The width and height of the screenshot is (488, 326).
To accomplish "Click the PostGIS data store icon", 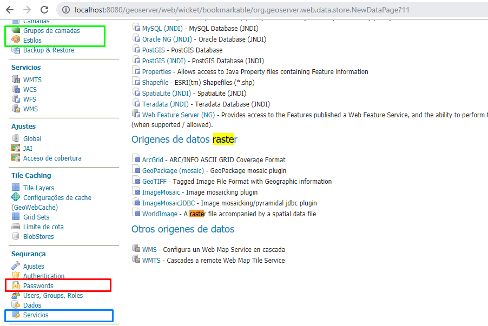I will 136,49.
